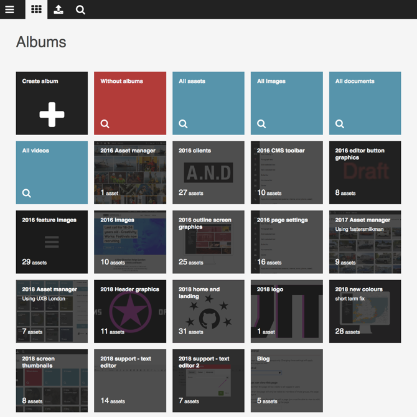The image size is (417, 417).
Task: Open the 2016 CMS toolbar album
Action: [287, 172]
